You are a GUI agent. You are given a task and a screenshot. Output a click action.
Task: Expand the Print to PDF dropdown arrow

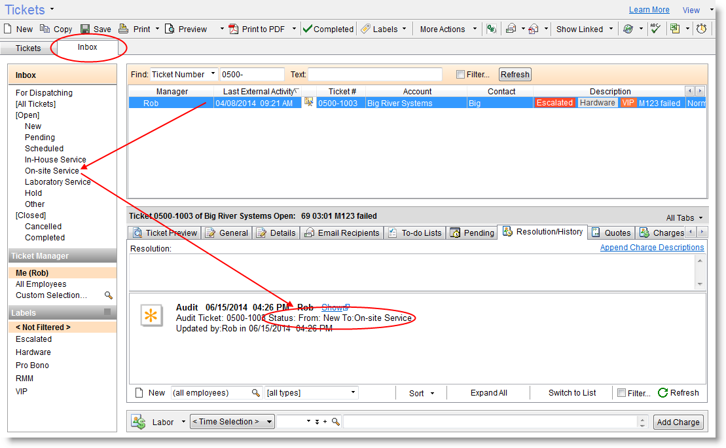click(293, 28)
